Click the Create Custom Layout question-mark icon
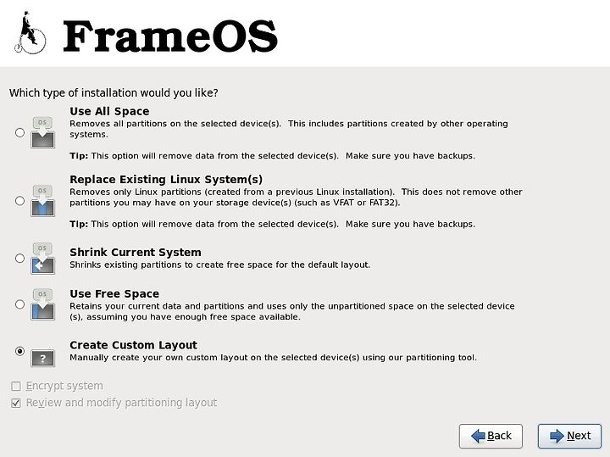610x457 pixels. [x=43, y=358]
